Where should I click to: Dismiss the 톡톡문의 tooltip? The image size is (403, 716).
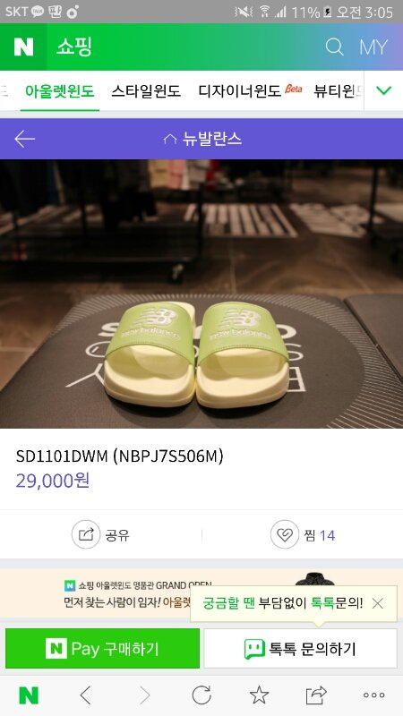[377, 603]
